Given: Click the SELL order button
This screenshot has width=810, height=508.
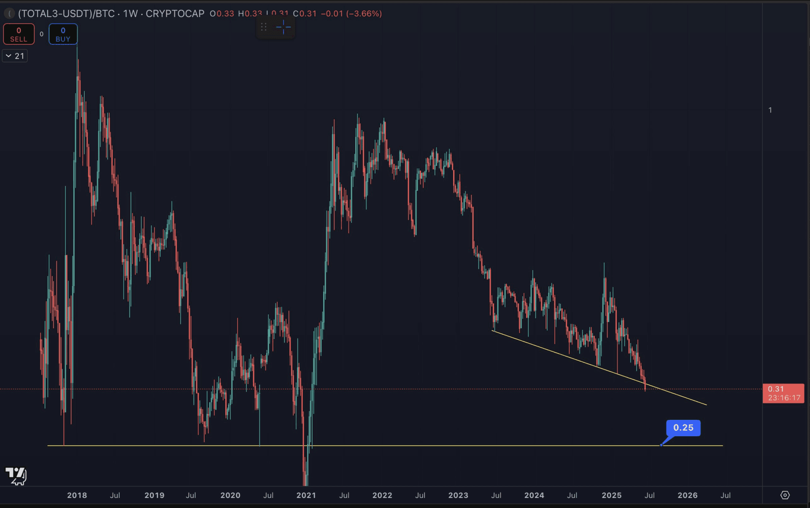Looking at the screenshot, I should pos(19,34).
